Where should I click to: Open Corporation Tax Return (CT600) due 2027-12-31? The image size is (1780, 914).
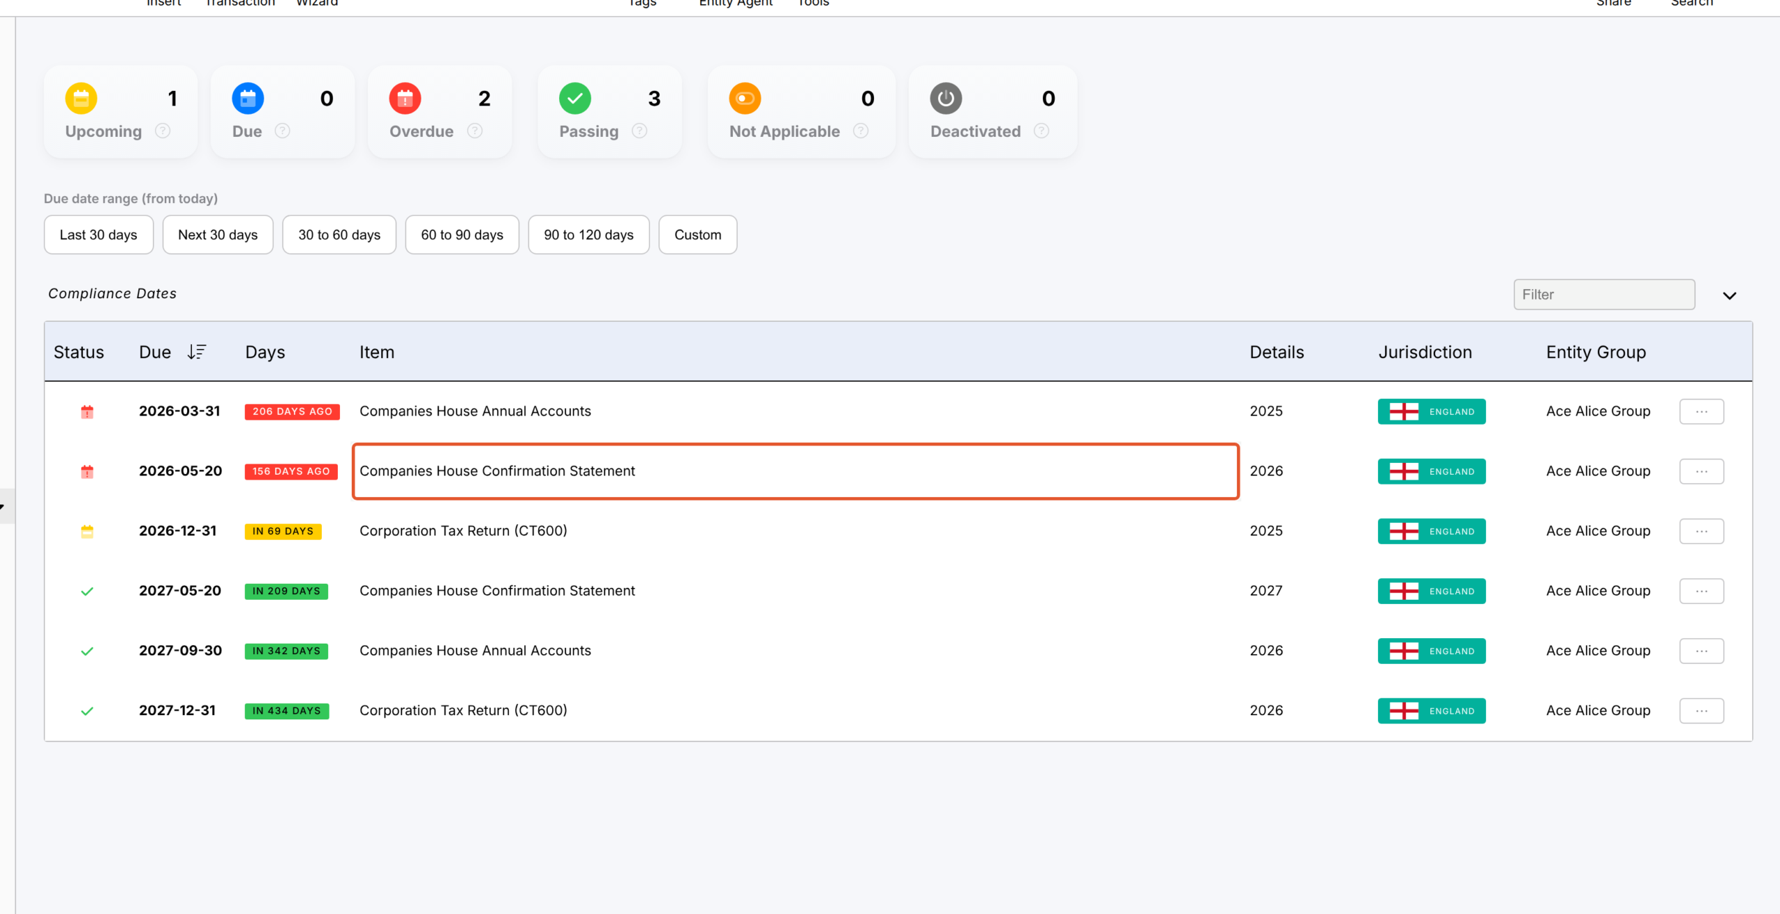coord(463,710)
